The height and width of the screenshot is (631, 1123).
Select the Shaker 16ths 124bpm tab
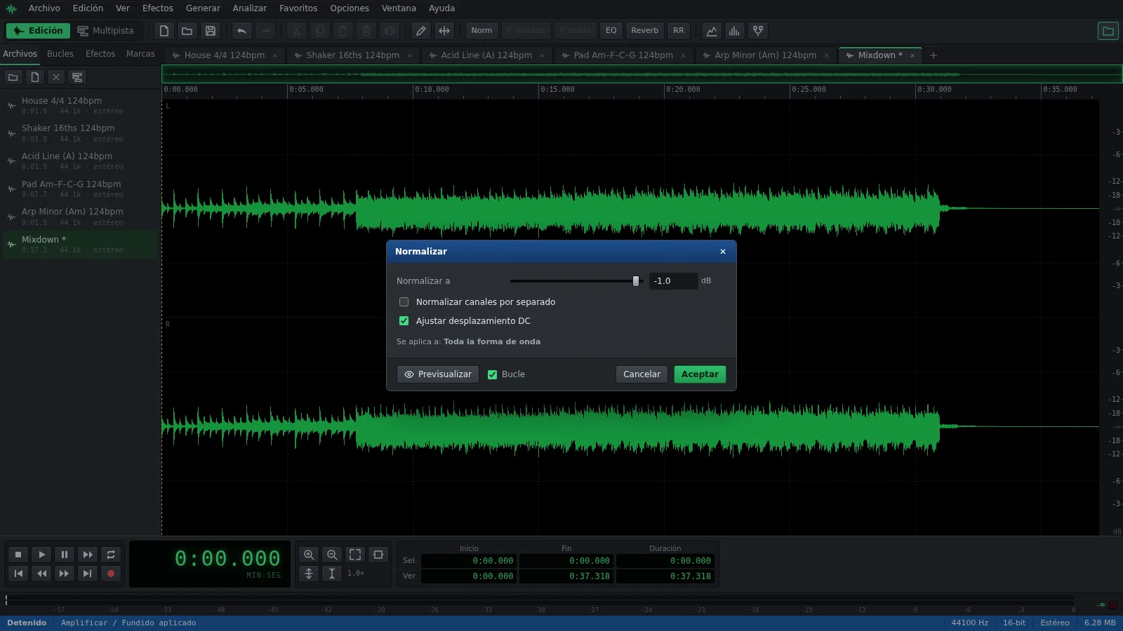click(352, 55)
